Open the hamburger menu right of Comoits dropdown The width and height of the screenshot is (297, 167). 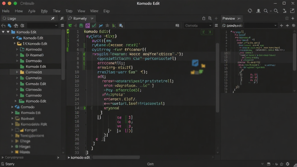(216, 26)
